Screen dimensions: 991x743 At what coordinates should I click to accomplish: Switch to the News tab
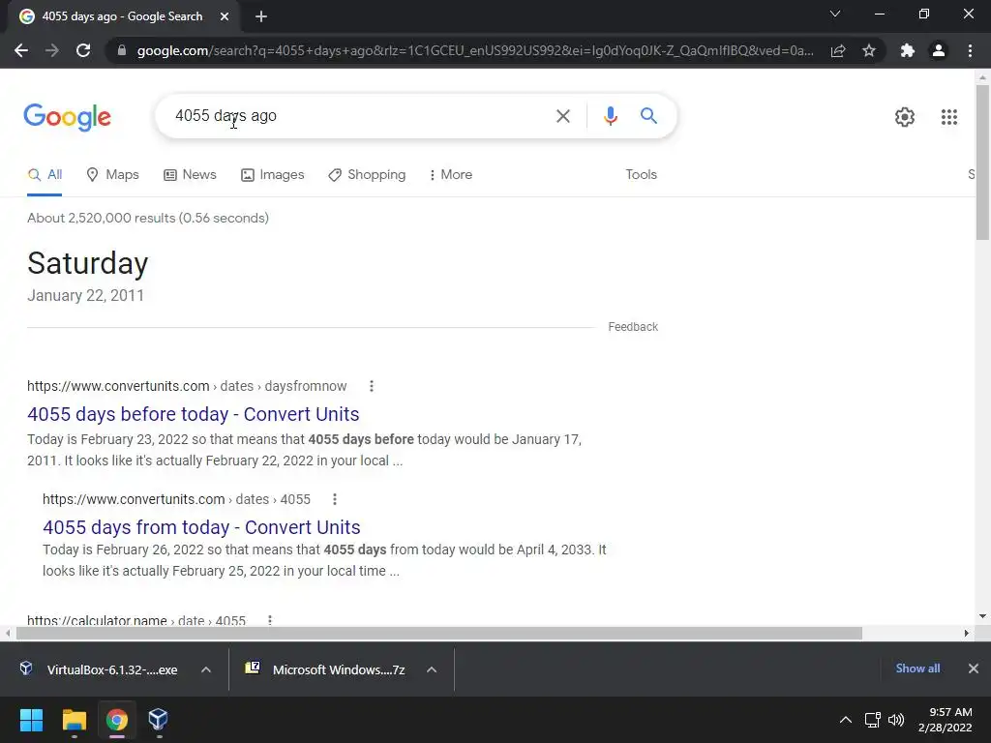[x=190, y=175]
